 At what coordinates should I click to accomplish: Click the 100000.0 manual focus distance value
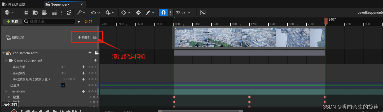pos(68,79)
